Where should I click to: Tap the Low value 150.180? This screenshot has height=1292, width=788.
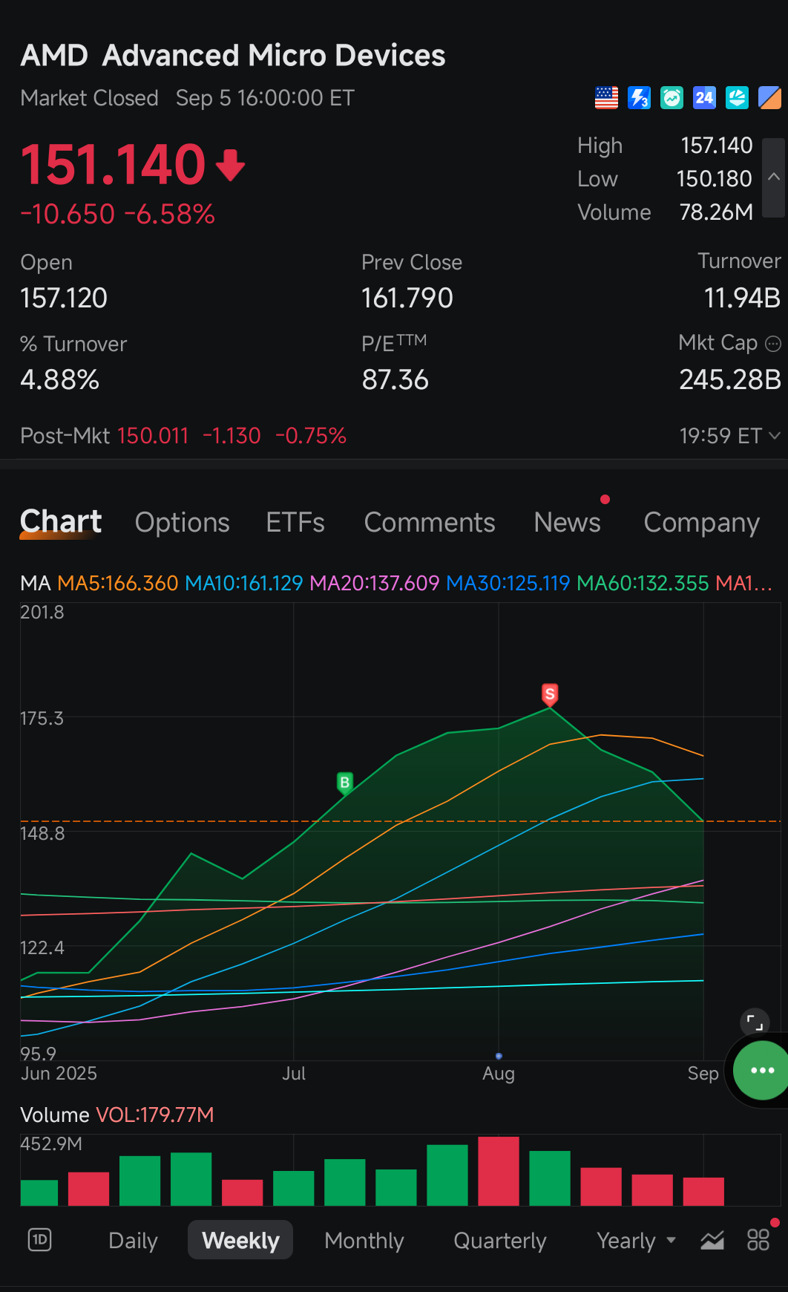715,179
